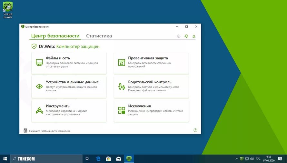Click the parent and child icon
Viewport: 287px width, 163px height.
(122, 87)
